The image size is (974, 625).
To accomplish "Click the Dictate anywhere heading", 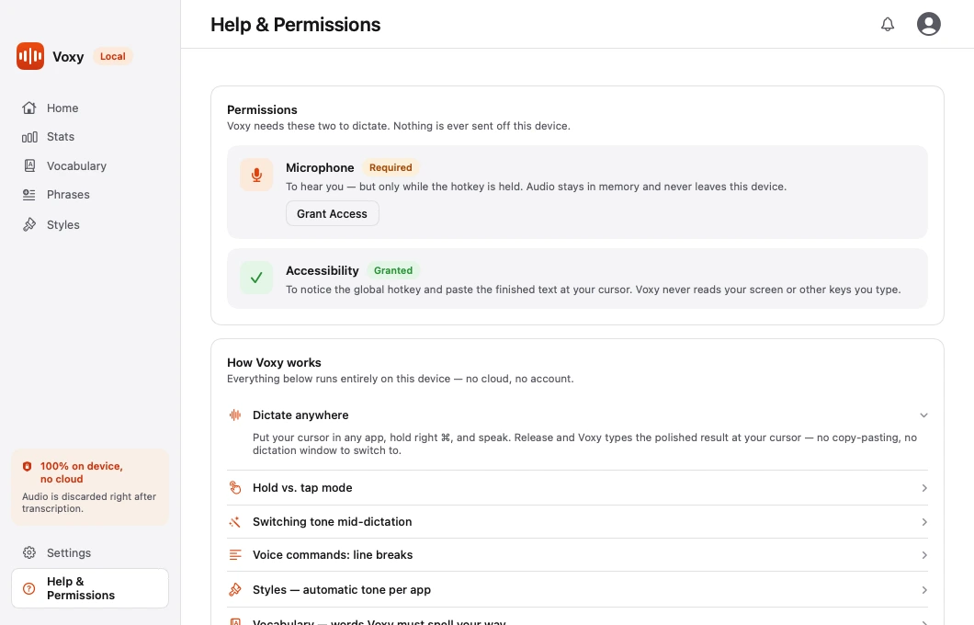I will [x=300, y=415].
